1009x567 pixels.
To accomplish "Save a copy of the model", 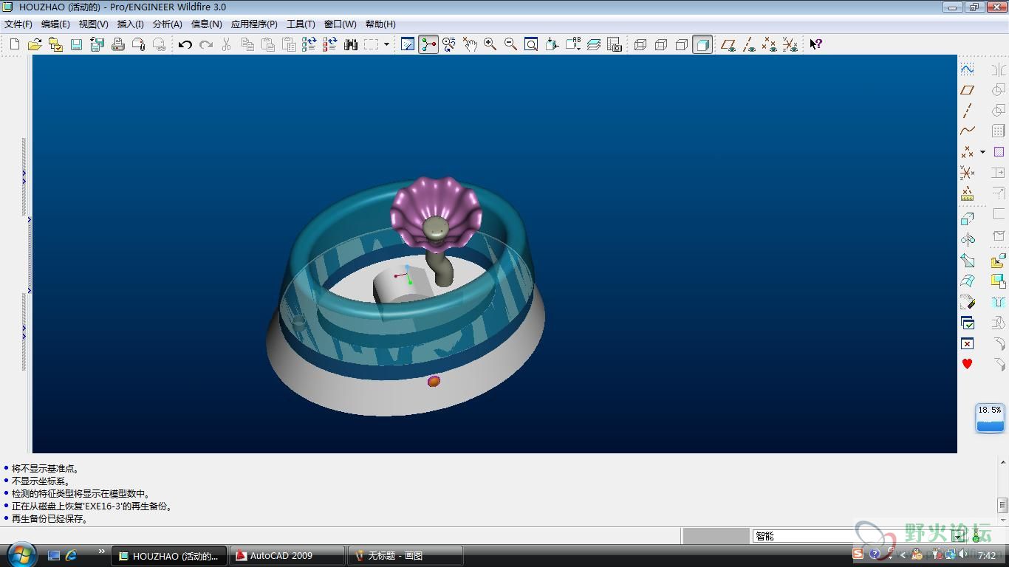I will click(x=97, y=44).
